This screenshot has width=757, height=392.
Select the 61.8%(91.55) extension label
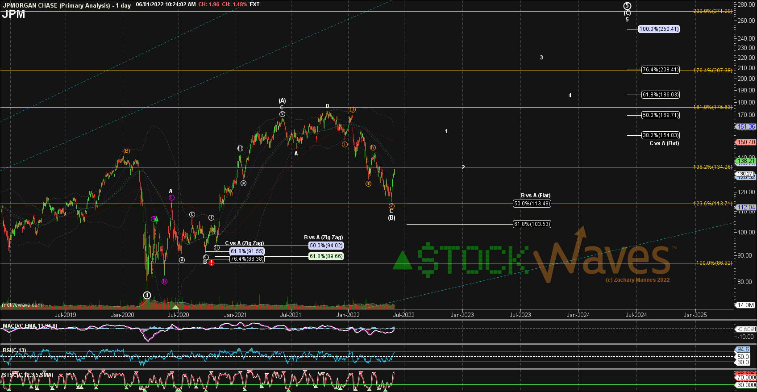pos(247,251)
